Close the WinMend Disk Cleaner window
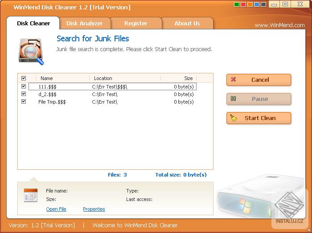312x233 pixels. click(x=300, y=4)
